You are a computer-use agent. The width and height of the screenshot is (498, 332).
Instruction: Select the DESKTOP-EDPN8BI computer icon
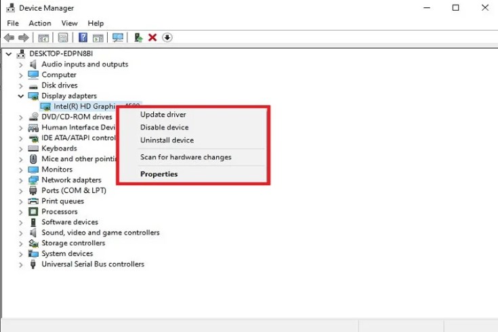tap(21, 54)
